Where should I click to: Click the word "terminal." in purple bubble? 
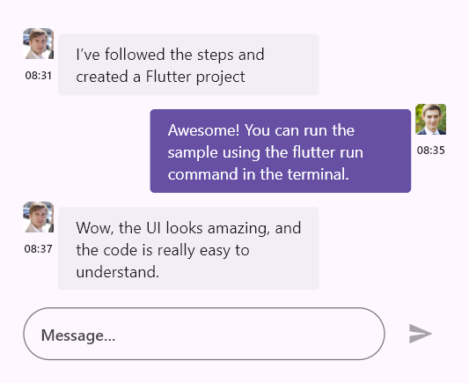[318, 174]
